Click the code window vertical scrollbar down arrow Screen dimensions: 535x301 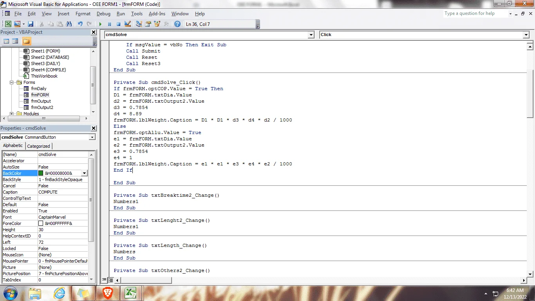(530, 274)
